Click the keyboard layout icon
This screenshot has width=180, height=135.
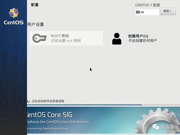pyautogui.click(x=138, y=12)
